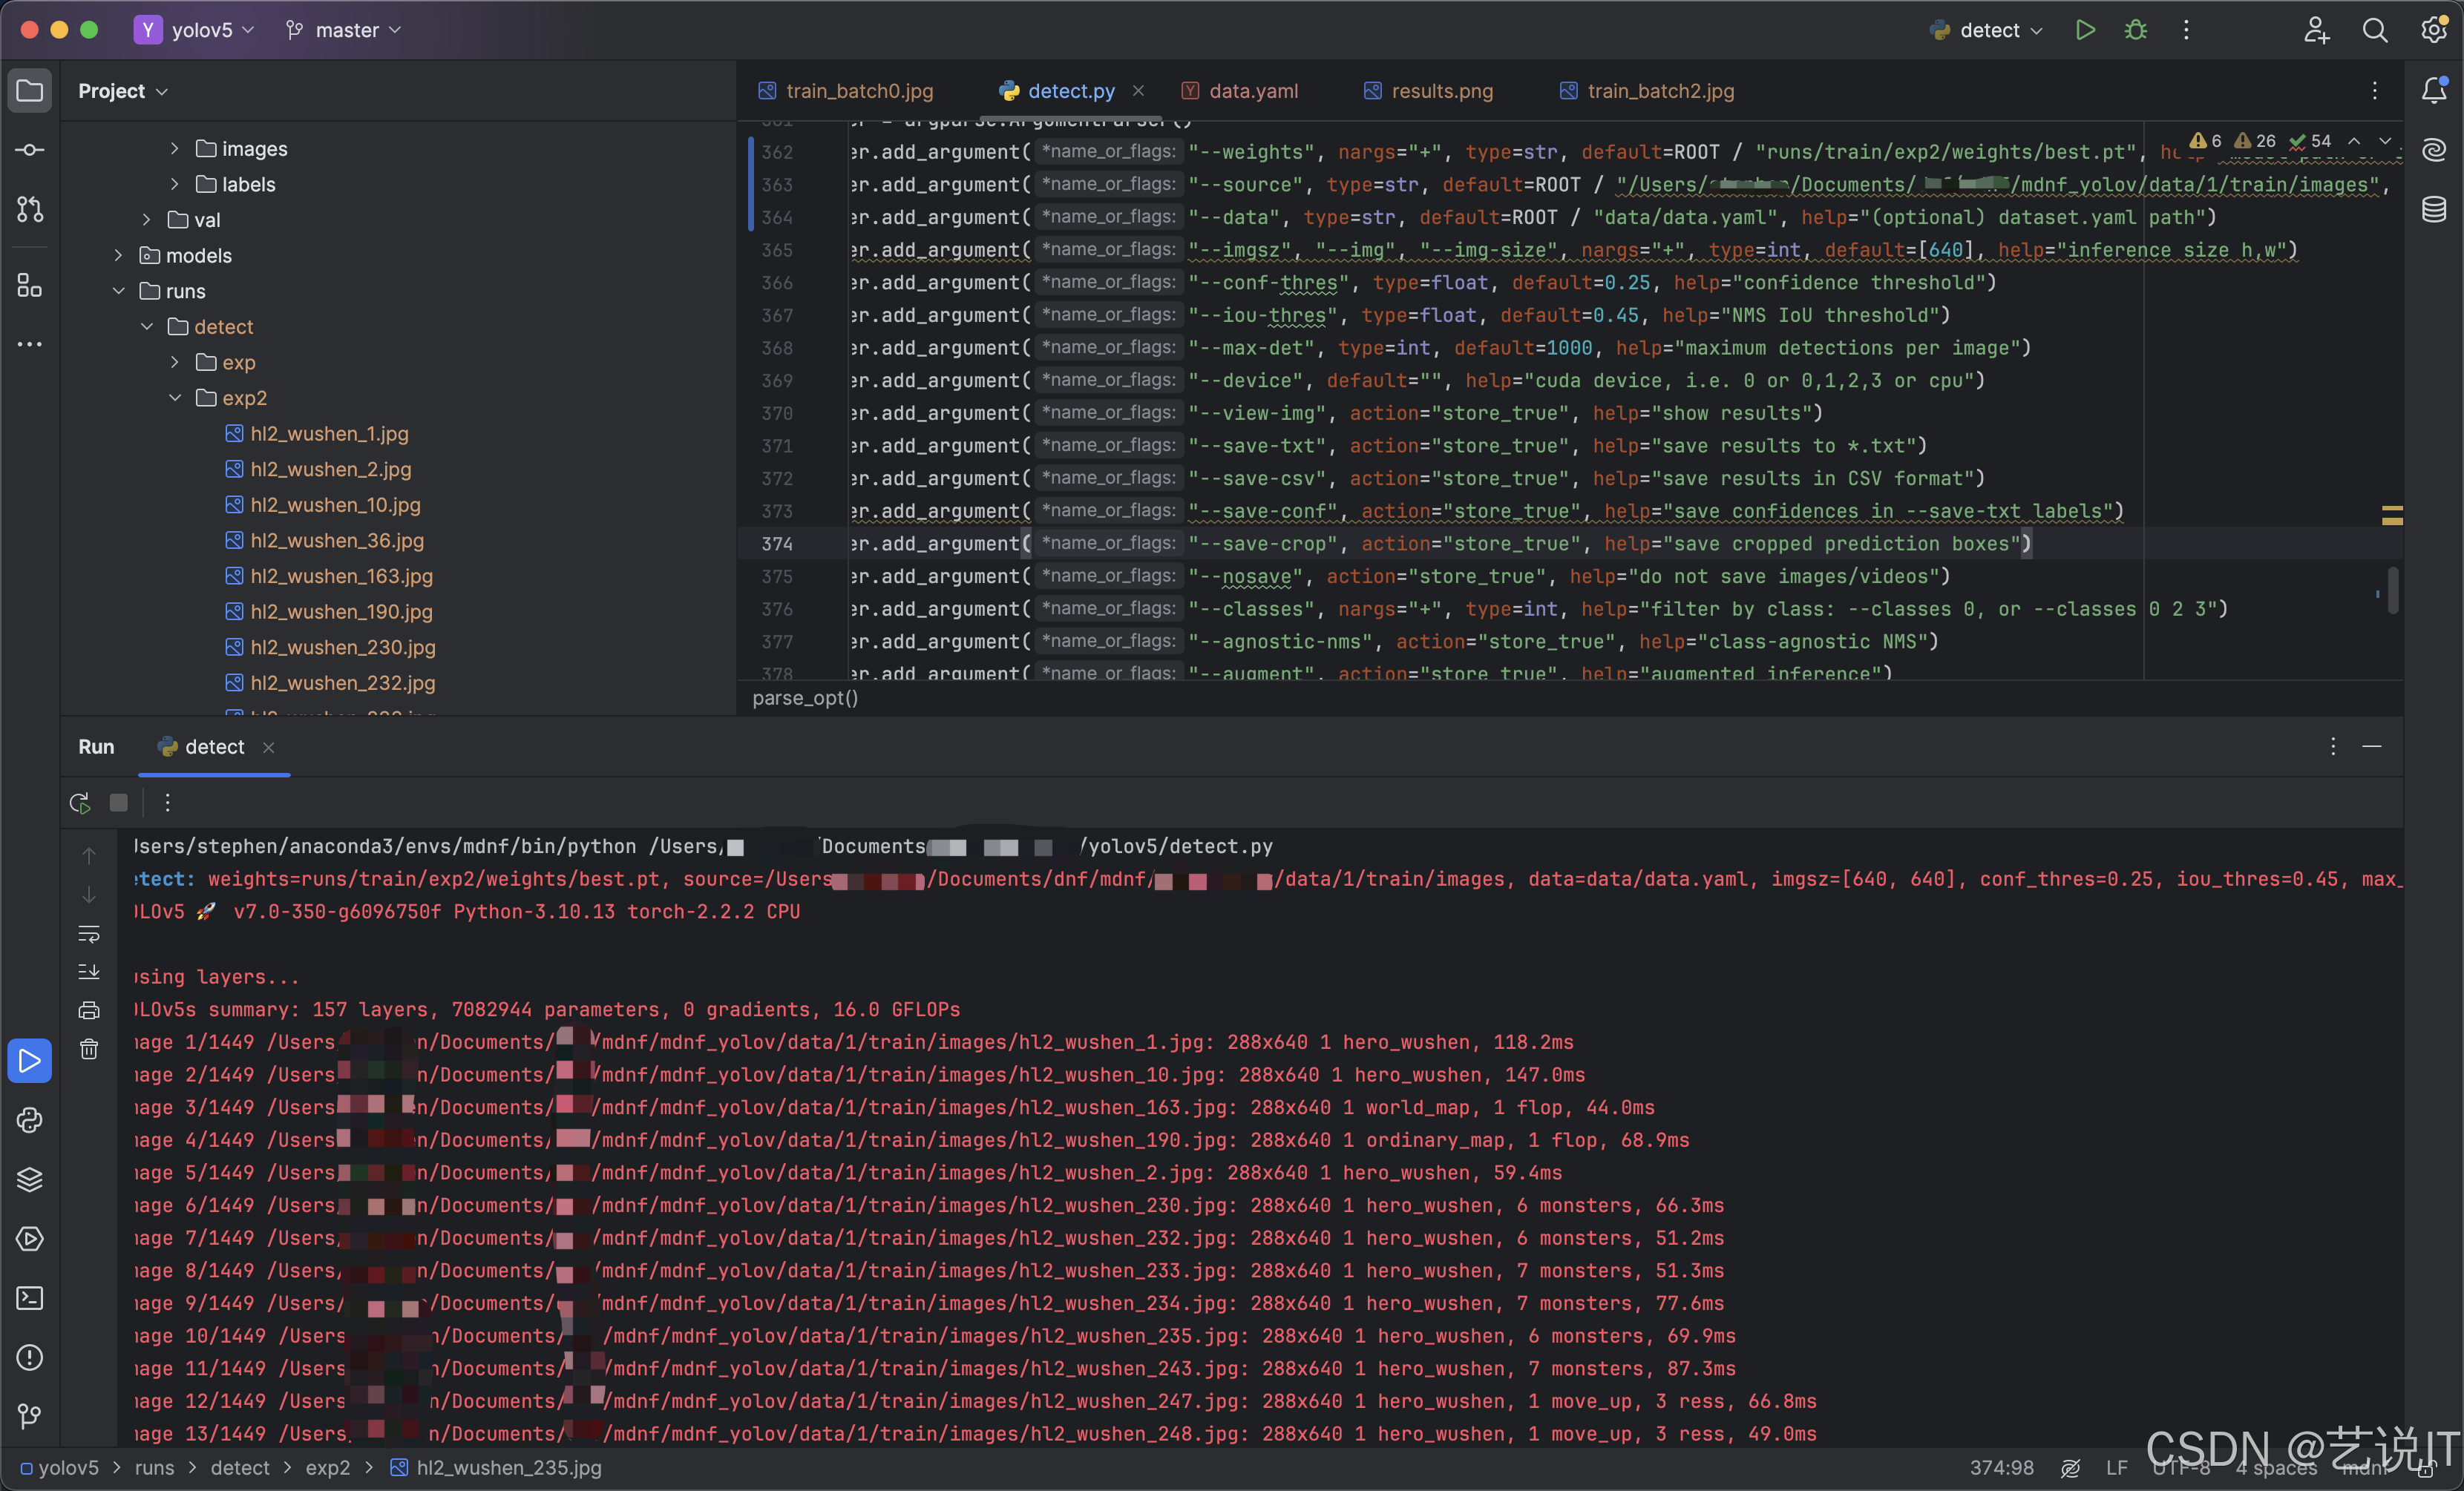The width and height of the screenshot is (2464, 1491).
Task: Run the detect configuration with the green play icon
Action: click(x=2085, y=30)
